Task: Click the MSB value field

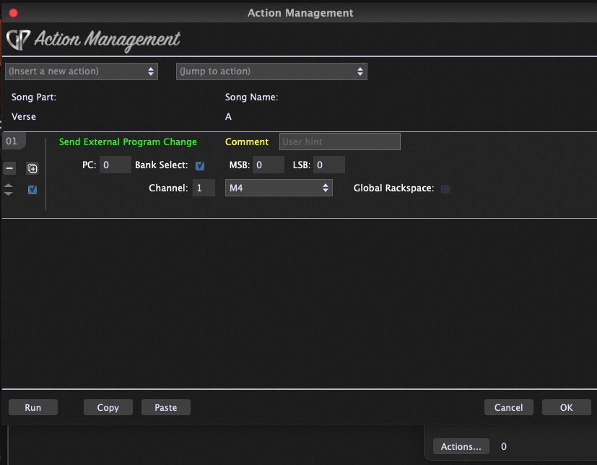Action: pyautogui.click(x=269, y=165)
